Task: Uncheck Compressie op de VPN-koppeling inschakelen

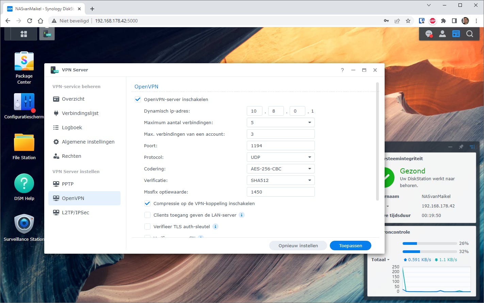Action: point(147,203)
